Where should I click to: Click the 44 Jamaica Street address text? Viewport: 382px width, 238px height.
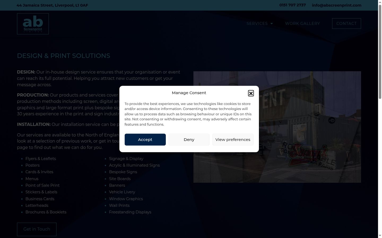click(52, 5)
